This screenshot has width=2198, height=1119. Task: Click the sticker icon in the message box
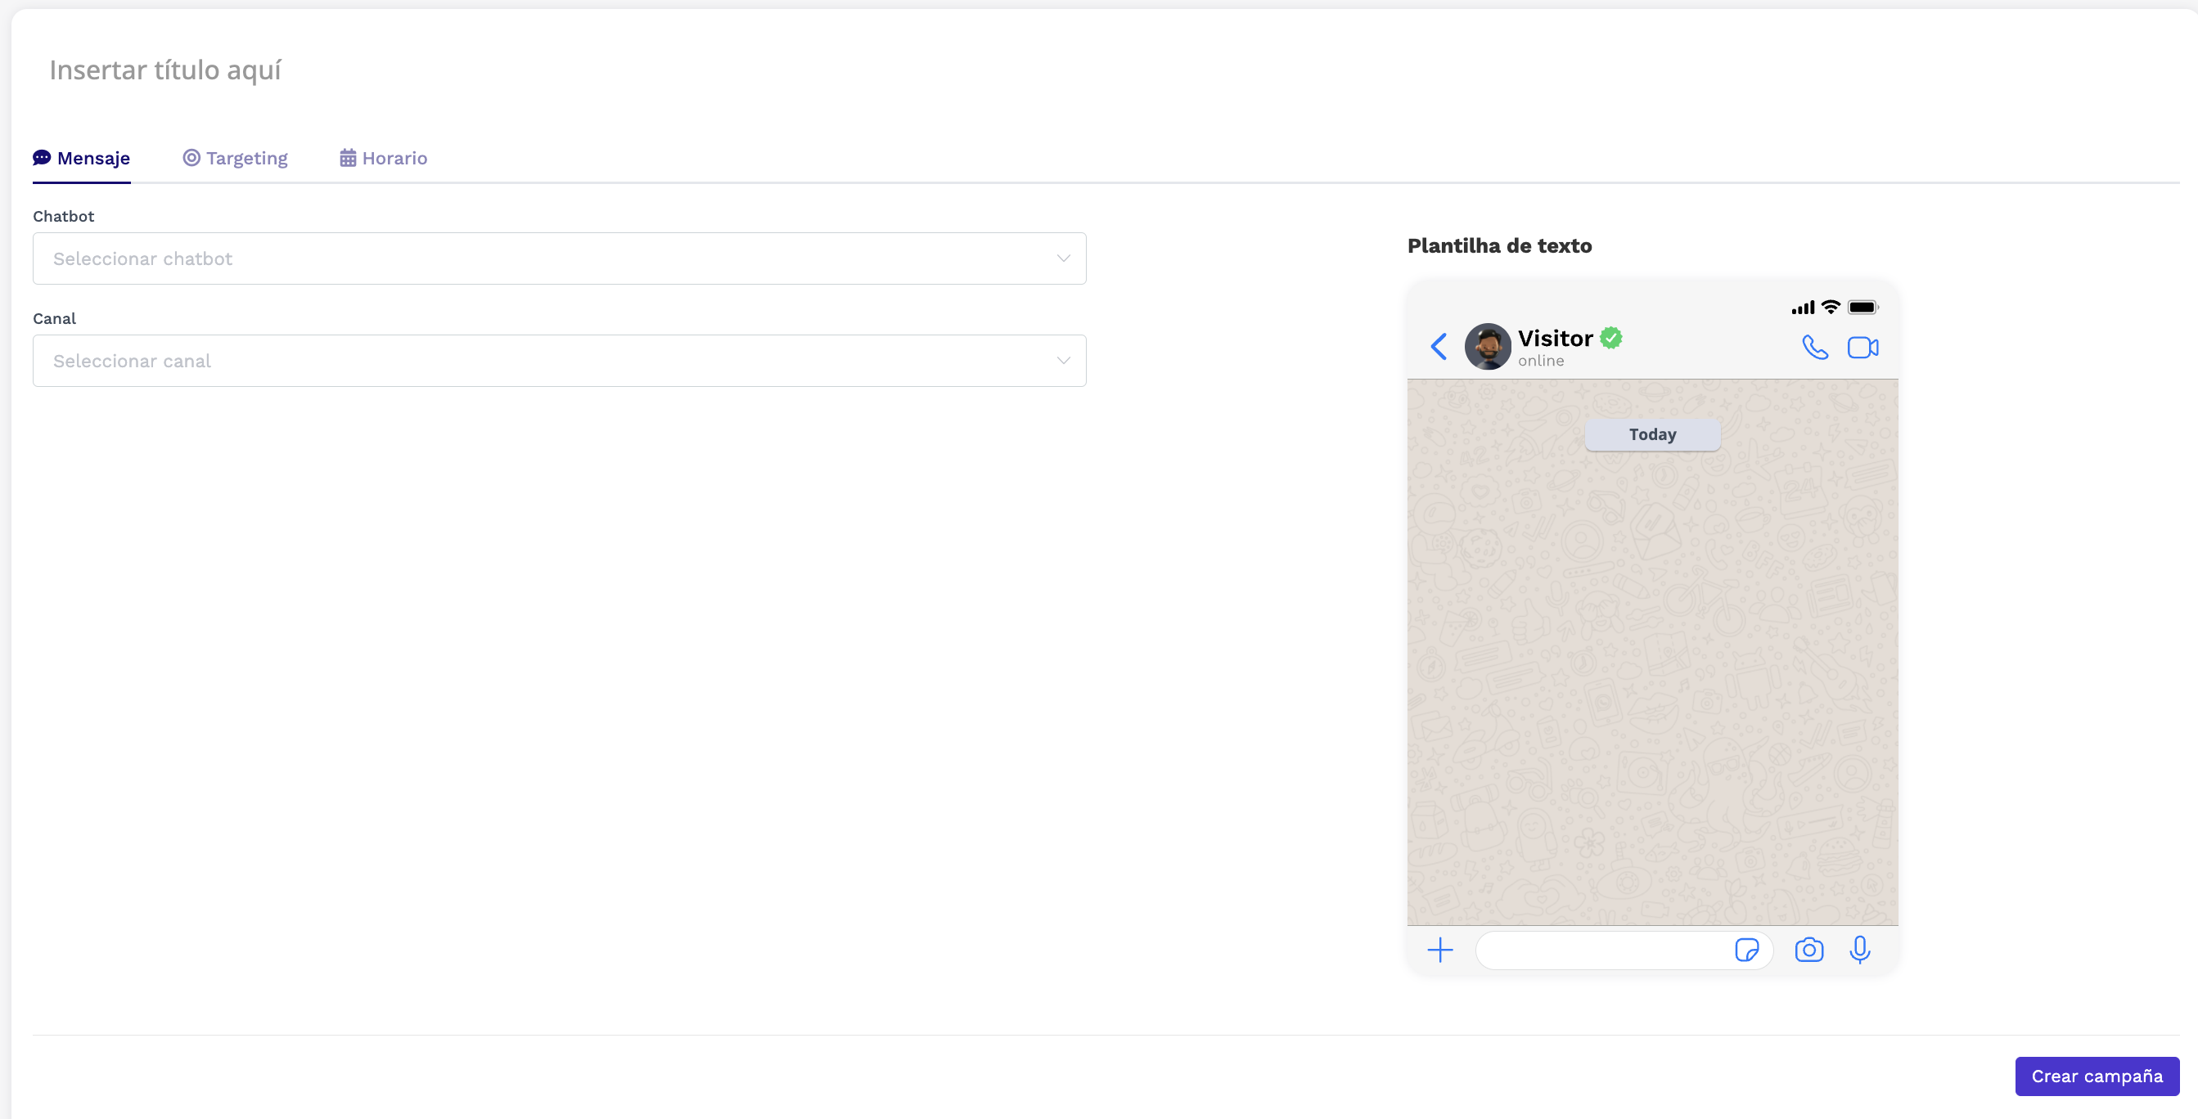(1746, 950)
